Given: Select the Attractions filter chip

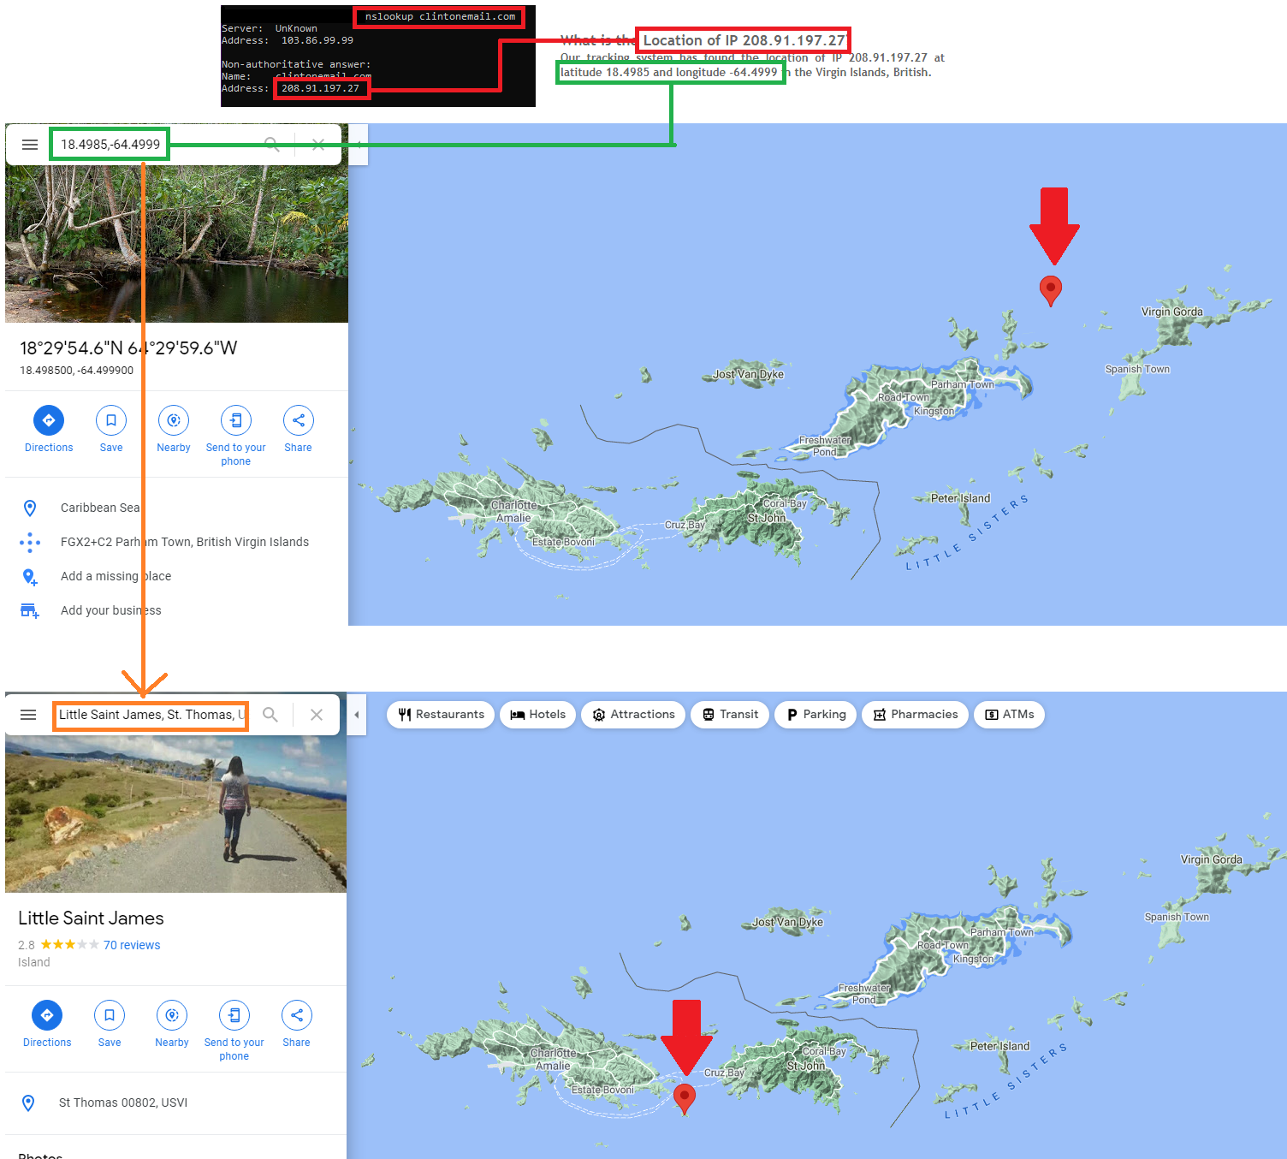Looking at the screenshot, I should (633, 715).
